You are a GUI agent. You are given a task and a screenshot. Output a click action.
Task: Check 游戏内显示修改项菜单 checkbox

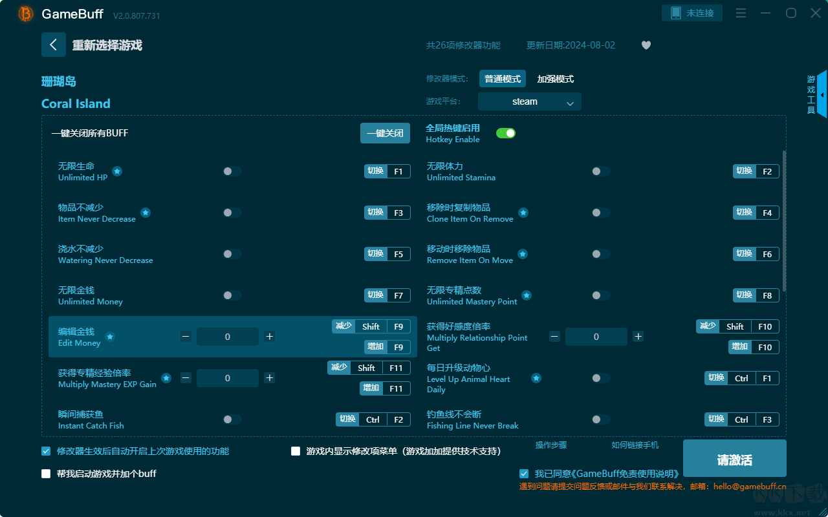coord(296,451)
